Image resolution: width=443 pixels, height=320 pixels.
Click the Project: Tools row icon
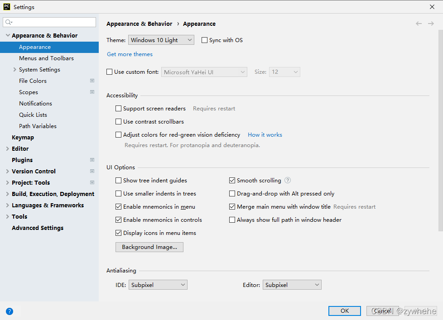point(92,182)
